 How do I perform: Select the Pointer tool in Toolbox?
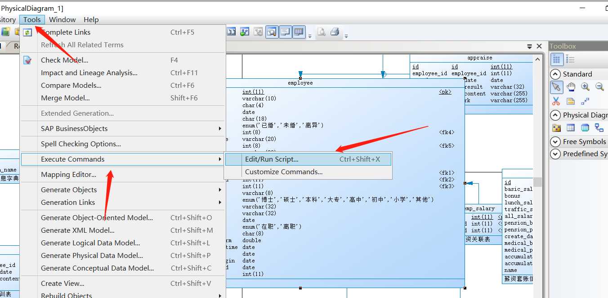(556, 87)
